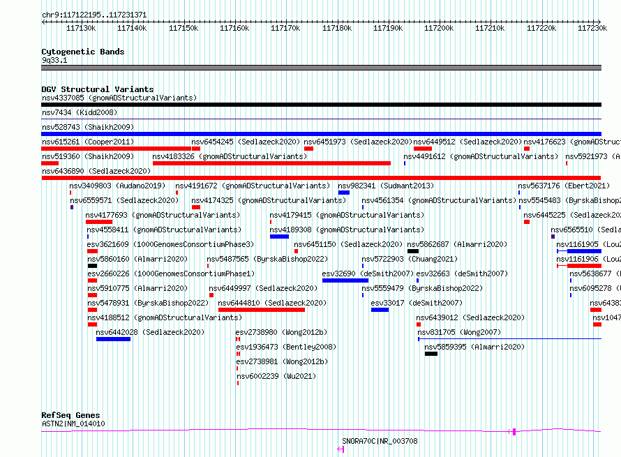Click the nsv982341 blue bar
Image resolution: width=621 pixels, height=457 pixels.
click(x=344, y=193)
